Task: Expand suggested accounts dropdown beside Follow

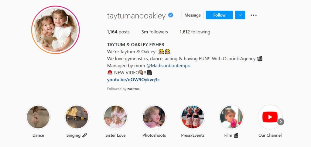Action: click(x=240, y=15)
